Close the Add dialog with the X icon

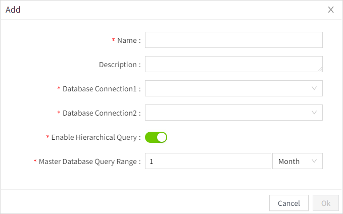coord(331,10)
